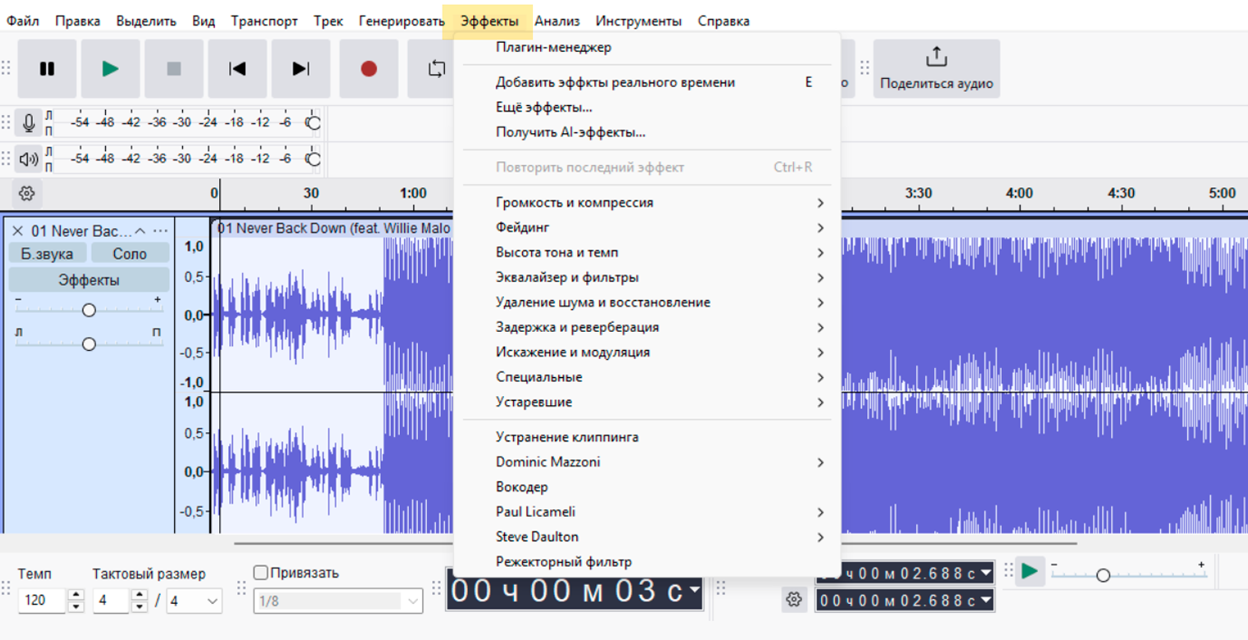
Task: Open the time signature denominator dropdown
Action: (x=194, y=601)
